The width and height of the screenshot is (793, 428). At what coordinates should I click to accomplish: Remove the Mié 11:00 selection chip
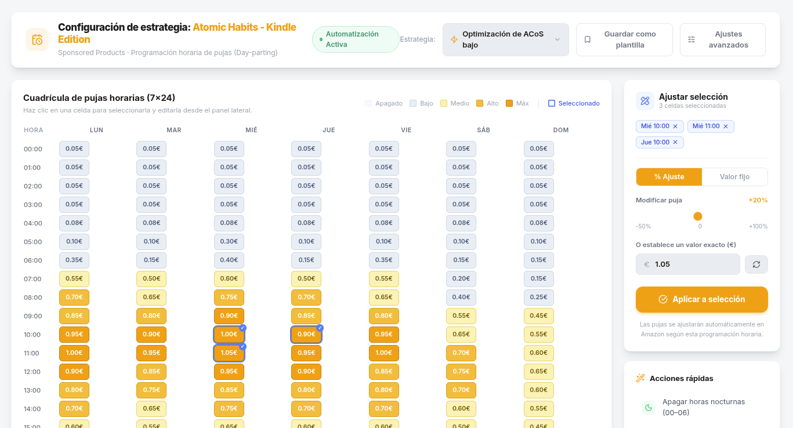pyautogui.click(x=725, y=126)
